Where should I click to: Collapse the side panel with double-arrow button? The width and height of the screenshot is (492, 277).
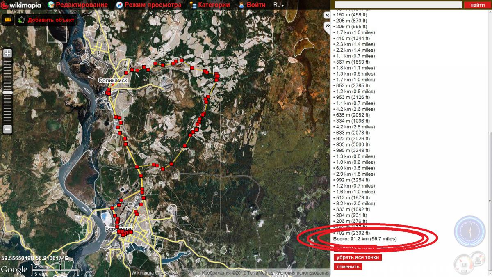[327, 25]
